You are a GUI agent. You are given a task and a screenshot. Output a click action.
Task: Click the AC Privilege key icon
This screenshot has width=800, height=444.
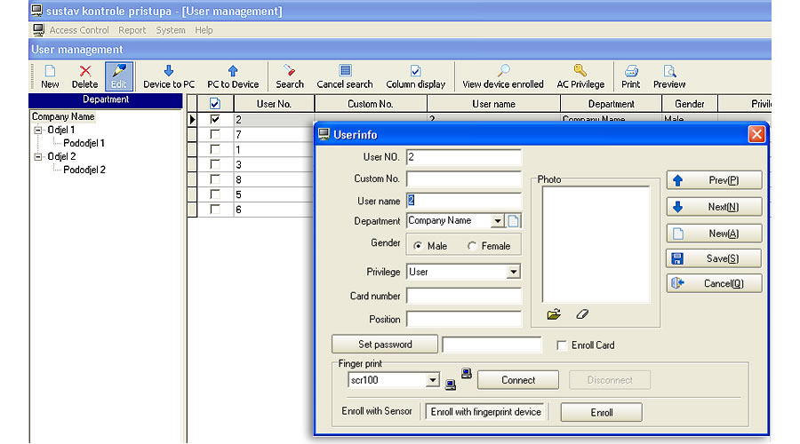click(580, 71)
